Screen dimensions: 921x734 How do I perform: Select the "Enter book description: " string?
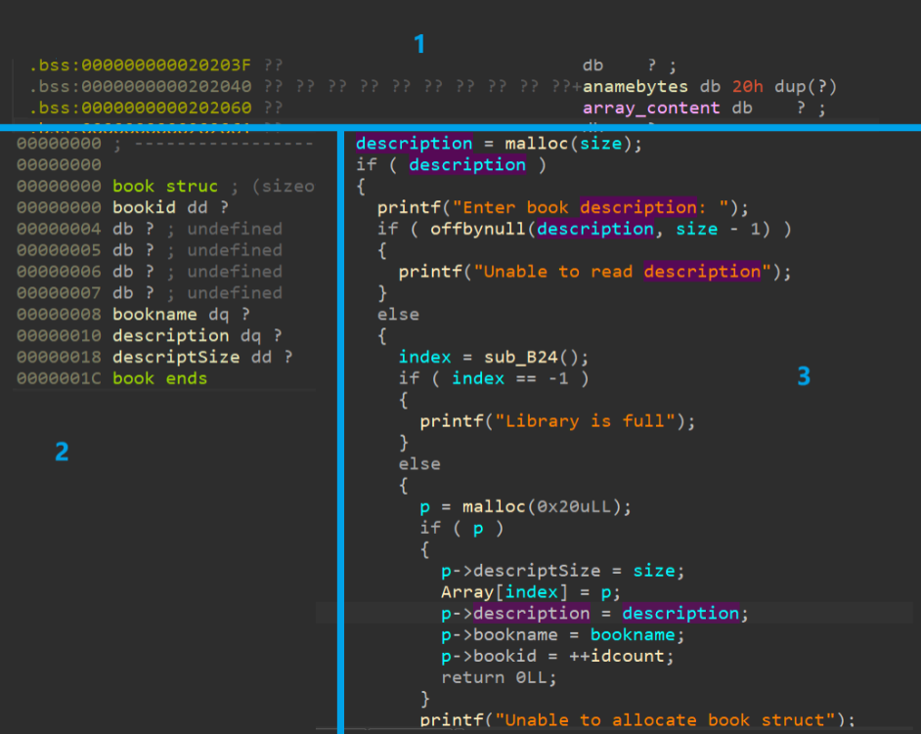591,207
